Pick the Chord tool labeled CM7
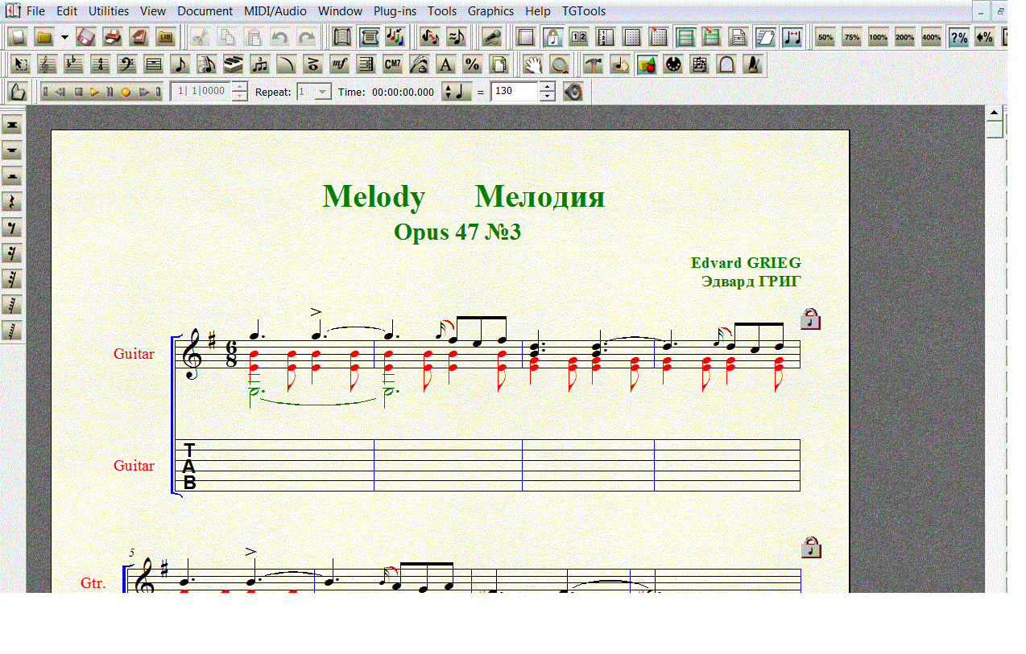The height and width of the screenshot is (654, 1026). click(392, 65)
